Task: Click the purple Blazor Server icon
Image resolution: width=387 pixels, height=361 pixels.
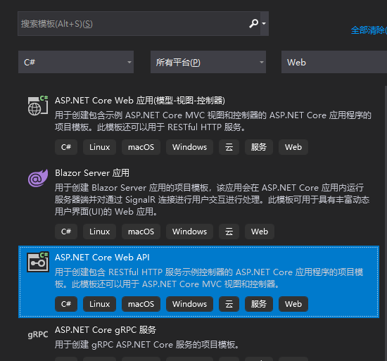Action: click(38, 178)
